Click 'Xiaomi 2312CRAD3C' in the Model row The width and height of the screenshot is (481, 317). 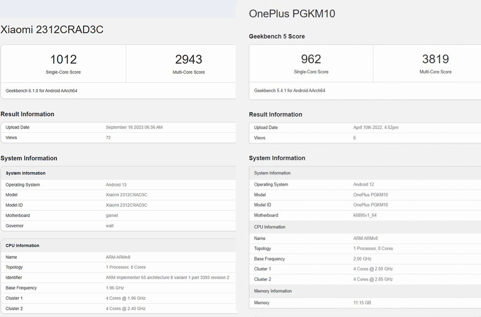coord(126,195)
